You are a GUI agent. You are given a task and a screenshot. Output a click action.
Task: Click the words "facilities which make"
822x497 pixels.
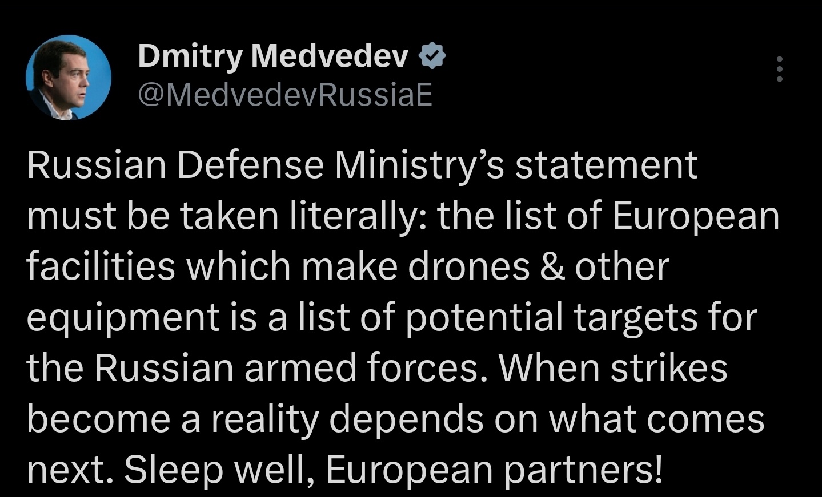click(212, 267)
